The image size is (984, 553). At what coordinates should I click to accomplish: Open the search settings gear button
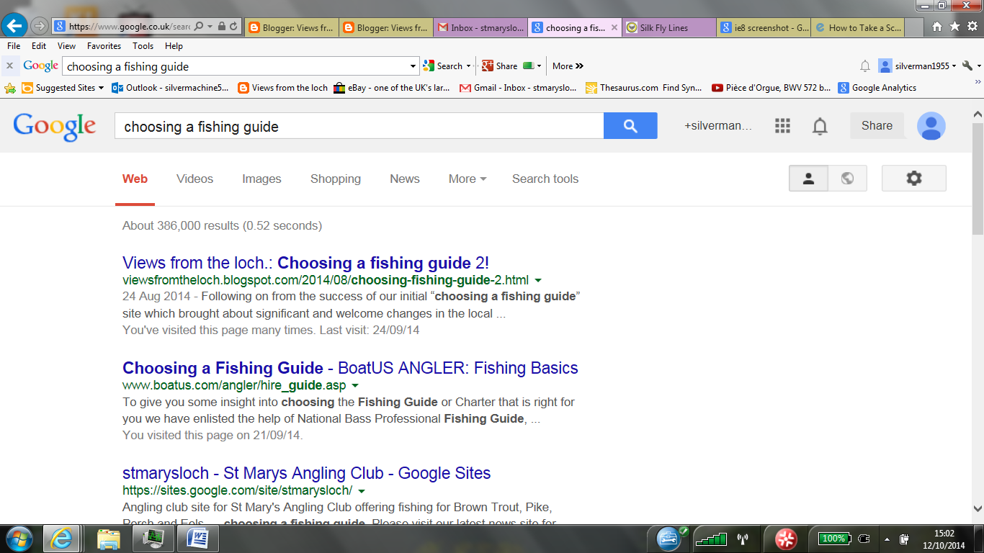click(x=913, y=179)
